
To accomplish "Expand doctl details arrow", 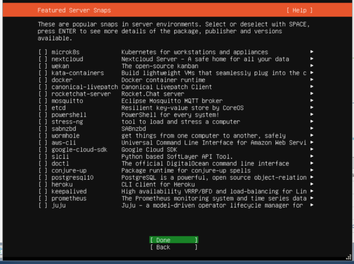I will (312, 163).
